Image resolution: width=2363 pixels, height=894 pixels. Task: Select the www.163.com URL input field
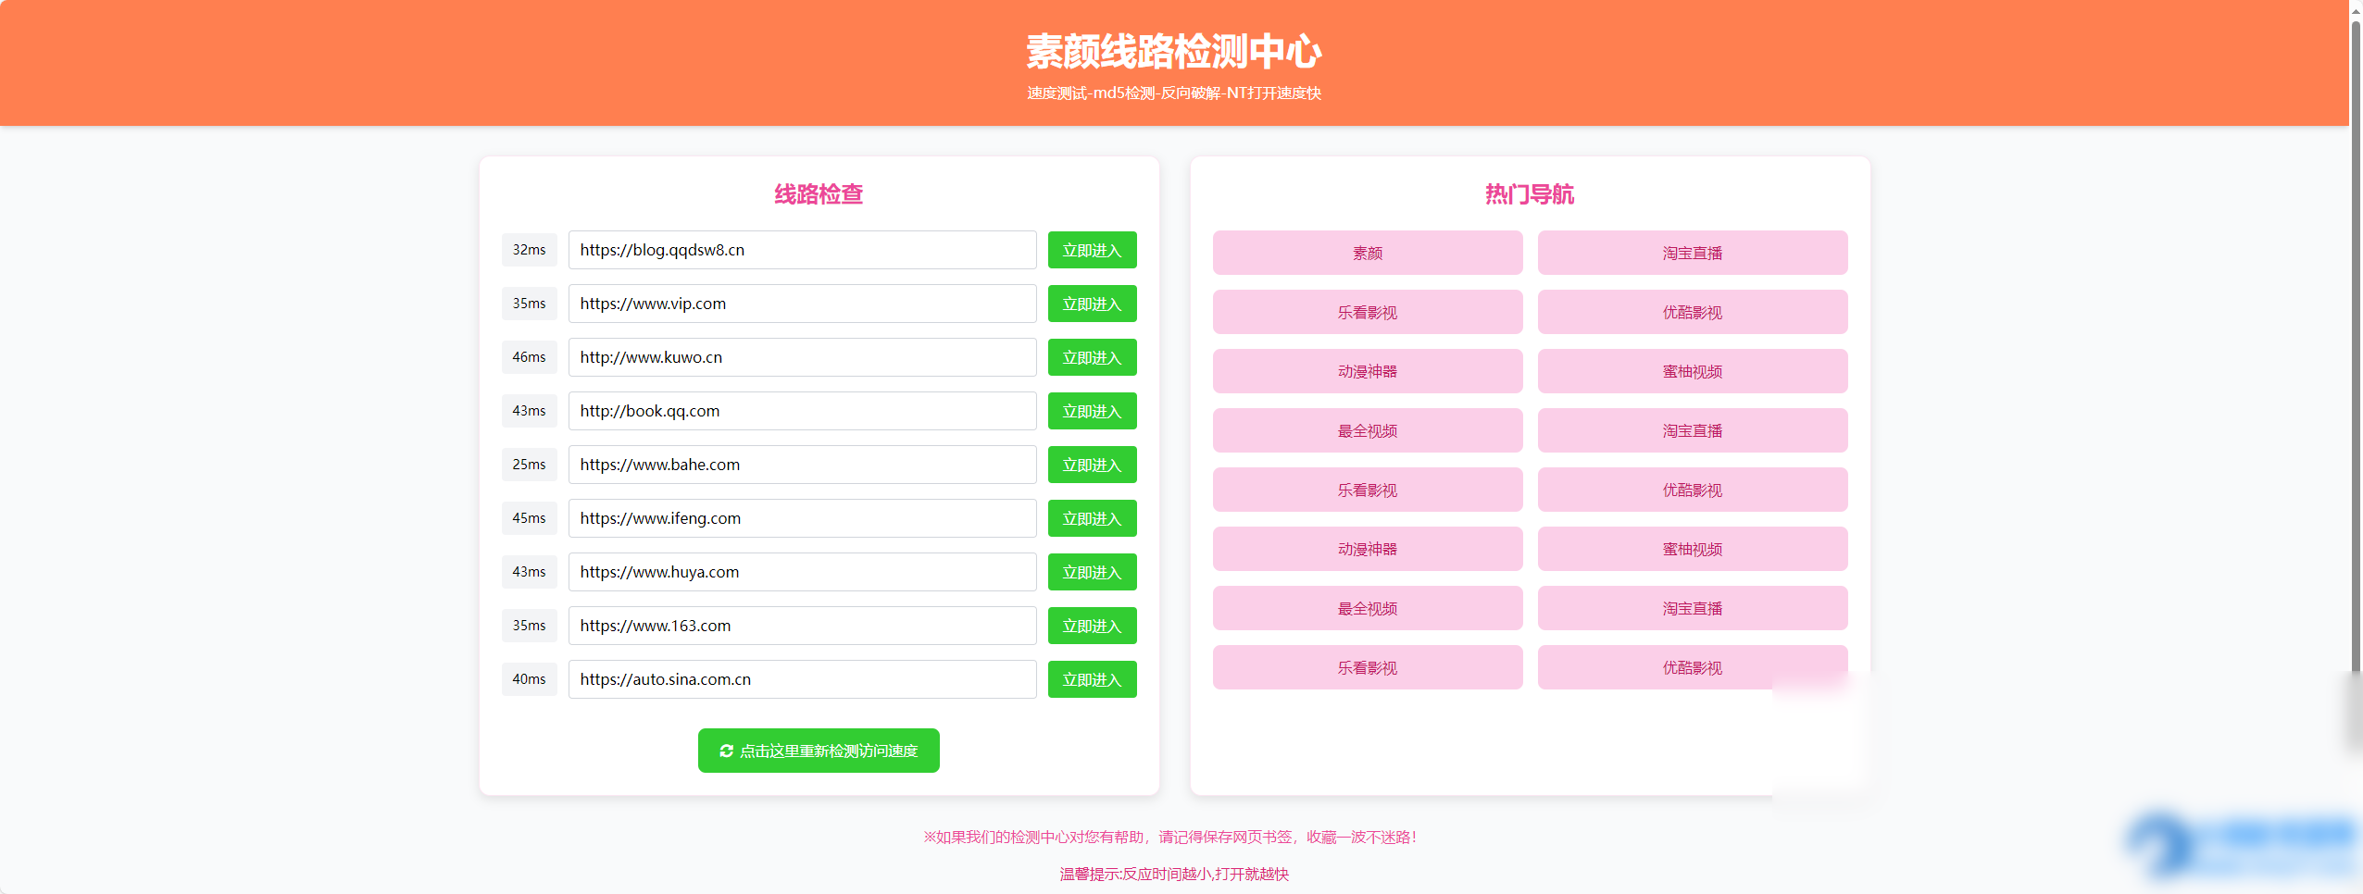point(802,625)
